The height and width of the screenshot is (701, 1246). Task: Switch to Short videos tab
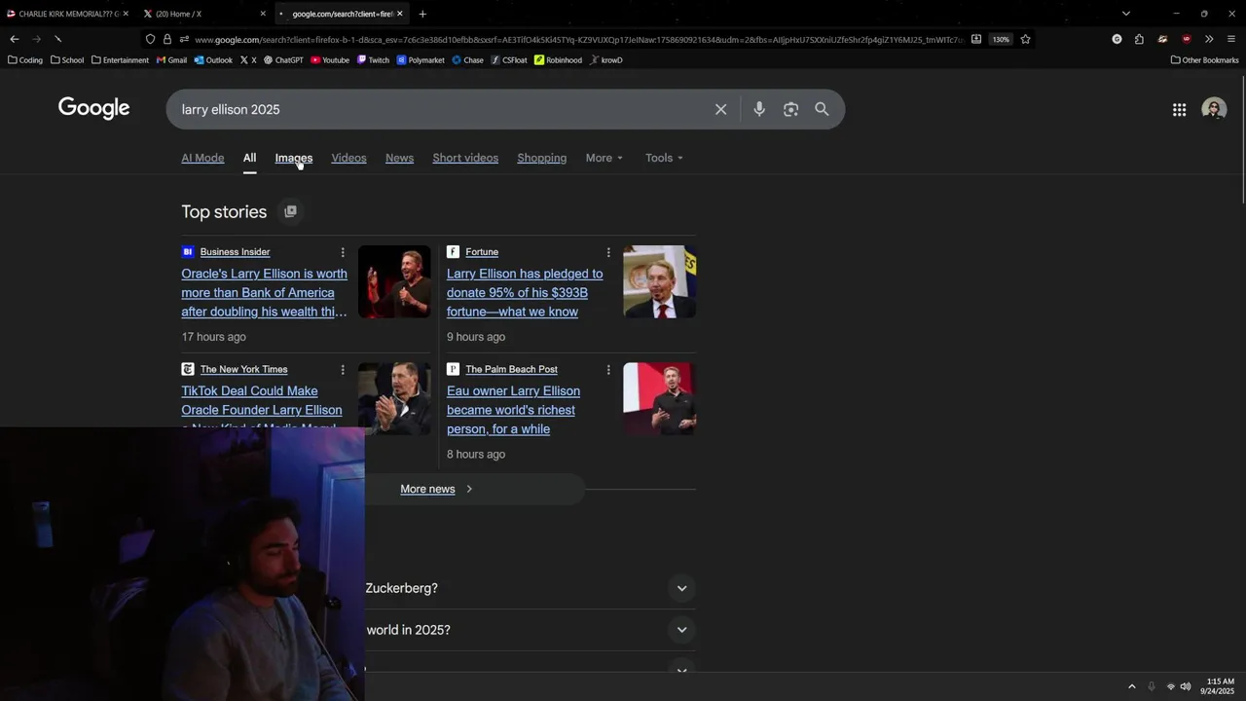465,158
